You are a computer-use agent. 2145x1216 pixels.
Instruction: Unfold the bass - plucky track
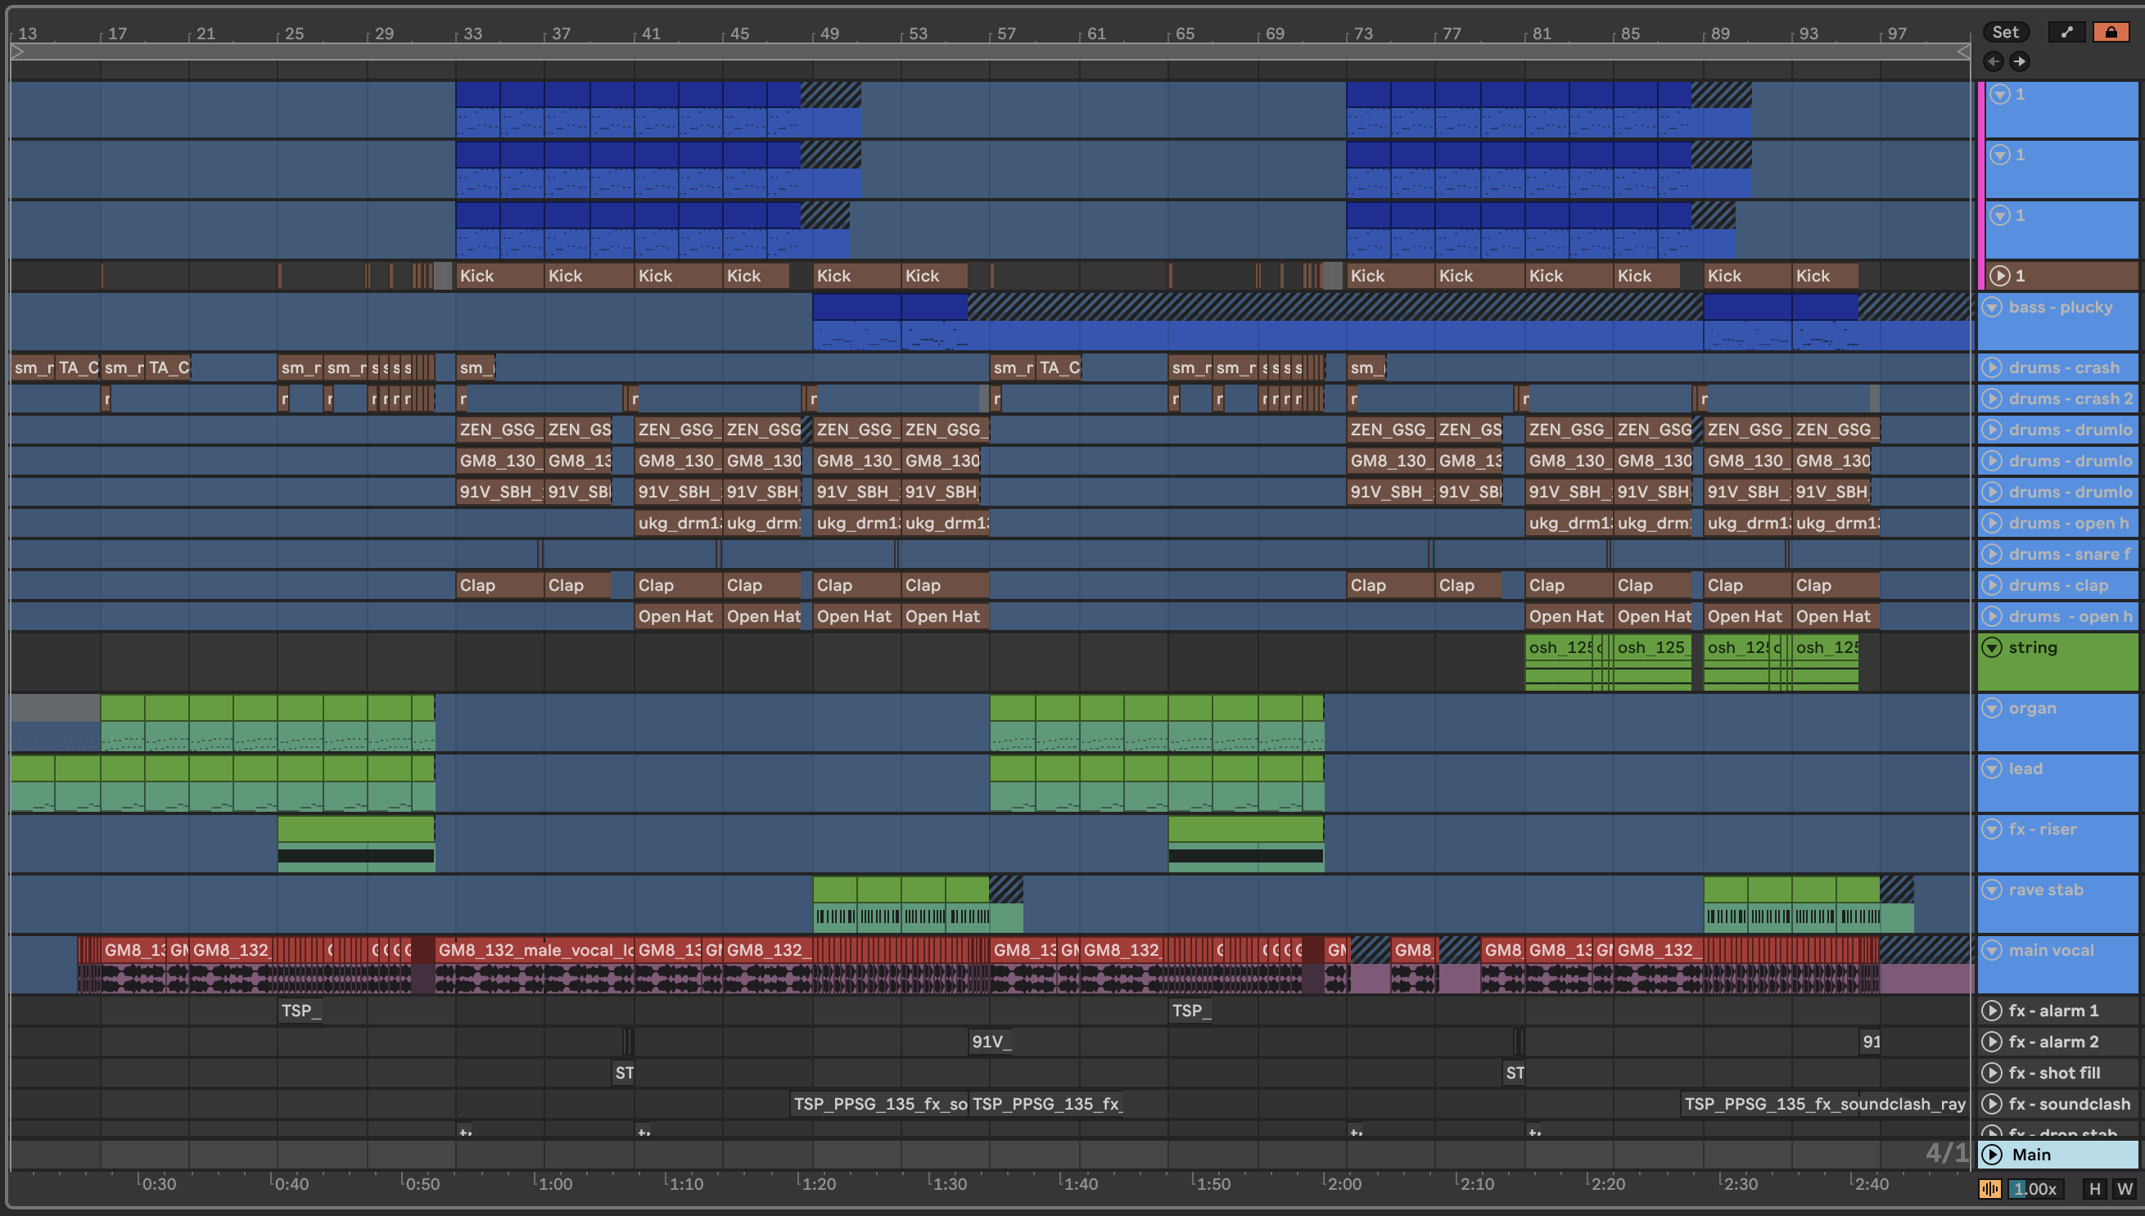coord(1992,308)
